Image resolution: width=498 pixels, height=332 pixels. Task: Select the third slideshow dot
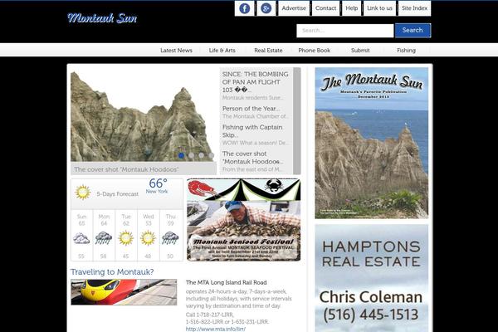[x=202, y=155]
